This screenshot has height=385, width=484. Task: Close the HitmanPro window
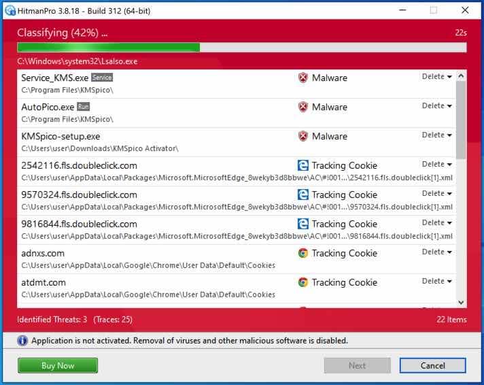tap(465, 10)
